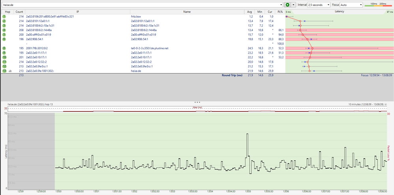394x195 pixels.
Task: Expand the 10 minutes time range chevron
Action: click(x=385, y=104)
